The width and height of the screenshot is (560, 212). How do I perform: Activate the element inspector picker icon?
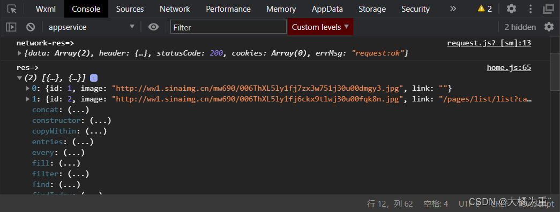tap(12, 9)
